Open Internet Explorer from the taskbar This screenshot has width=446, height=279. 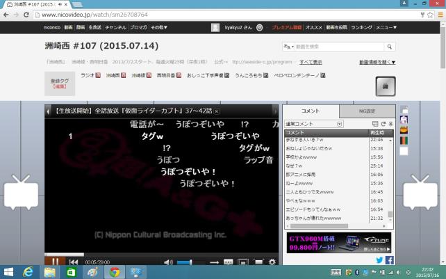pos(28,272)
